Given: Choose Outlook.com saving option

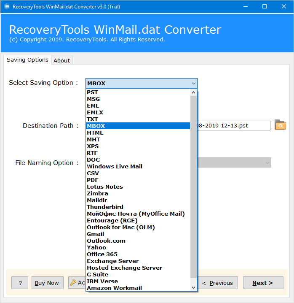Looking at the screenshot, I should (x=138, y=241).
